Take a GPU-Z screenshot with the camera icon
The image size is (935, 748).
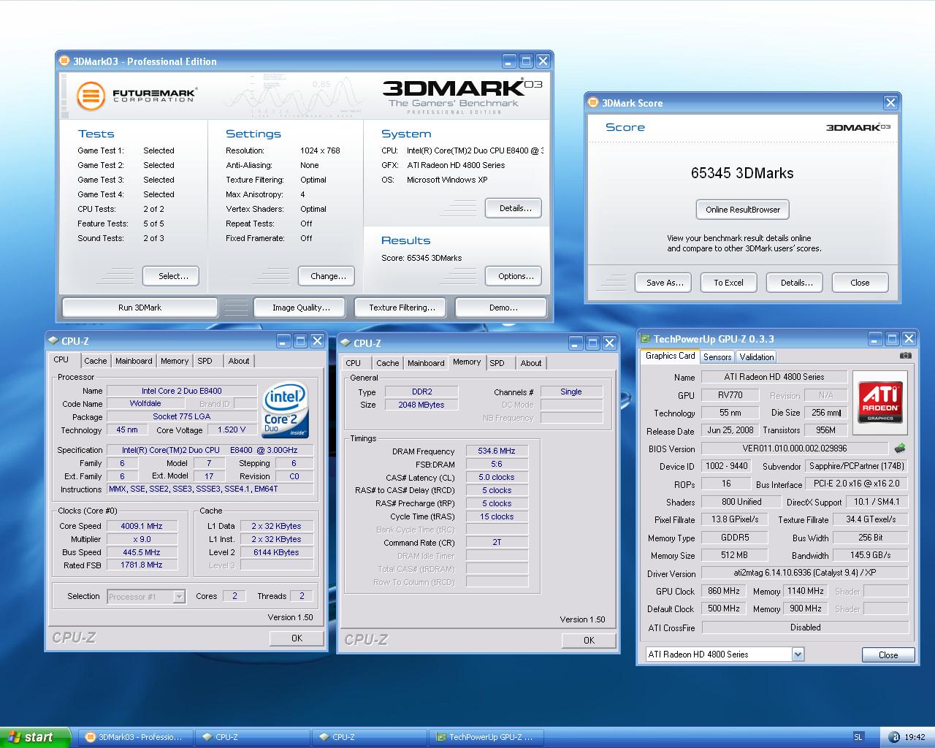[x=906, y=356]
